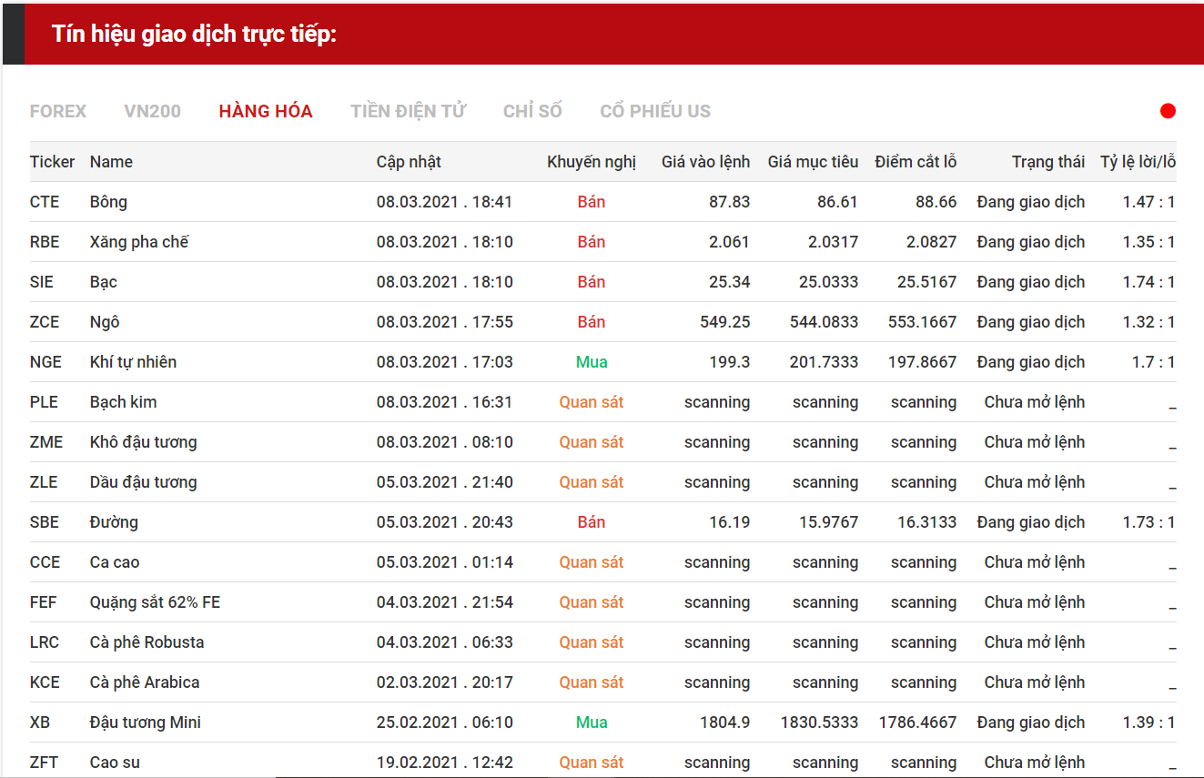Click the Ticker column header
This screenshot has height=778, width=1204.
[x=52, y=162]
